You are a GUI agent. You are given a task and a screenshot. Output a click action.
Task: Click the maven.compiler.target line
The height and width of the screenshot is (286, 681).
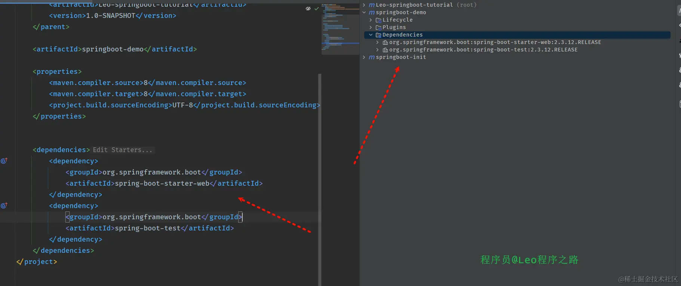[x=148, y=94]
